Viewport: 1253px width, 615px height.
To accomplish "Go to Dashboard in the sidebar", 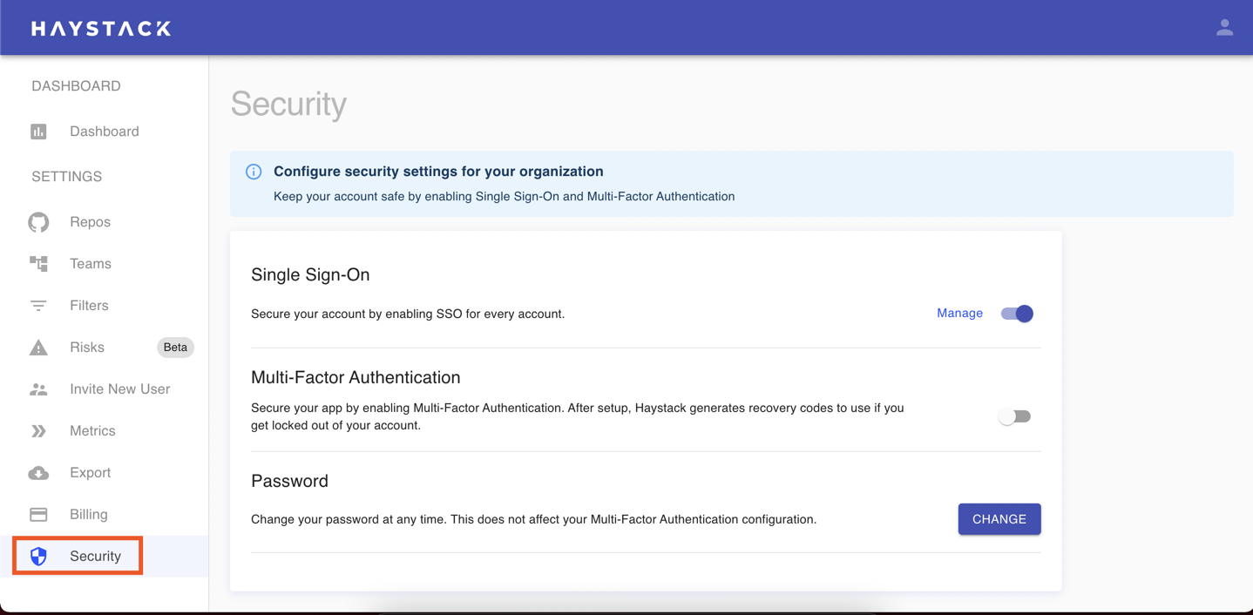I will [104, 132].
